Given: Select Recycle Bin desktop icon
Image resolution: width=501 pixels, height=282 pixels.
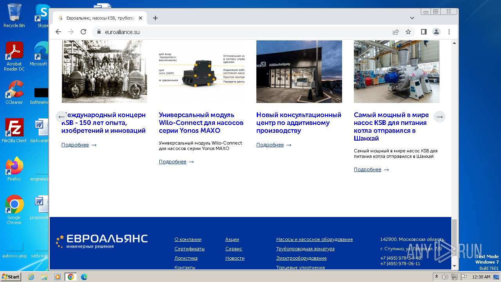Looking at the screenshot, I should [14, 16].
